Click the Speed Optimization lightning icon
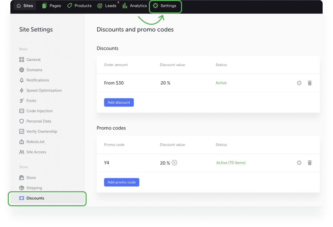Viewport: 333px width, 227px height. click(22, 90)
